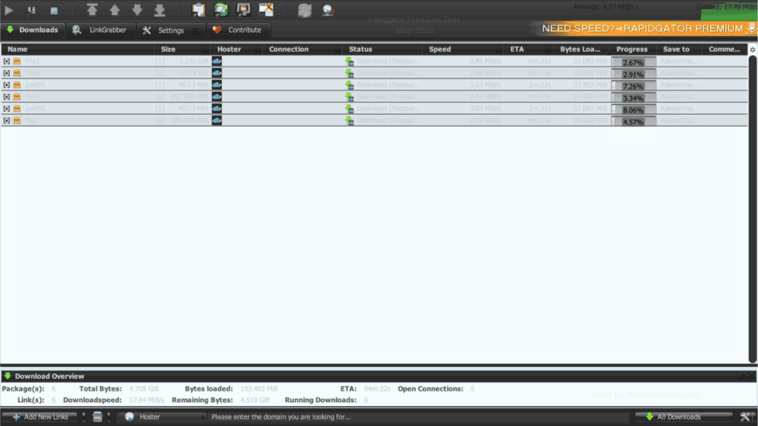Click the hoster icon in file2 row
This screenshot has height=426, width=758.
coord(217,97)
